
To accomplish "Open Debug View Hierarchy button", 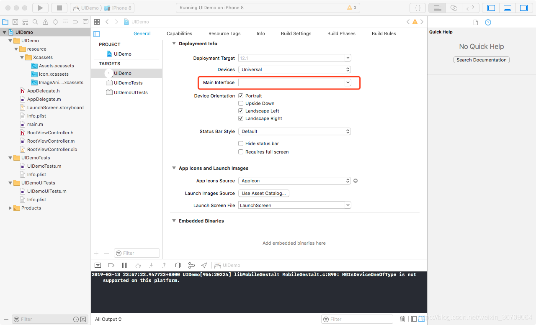I will (178, 265).
